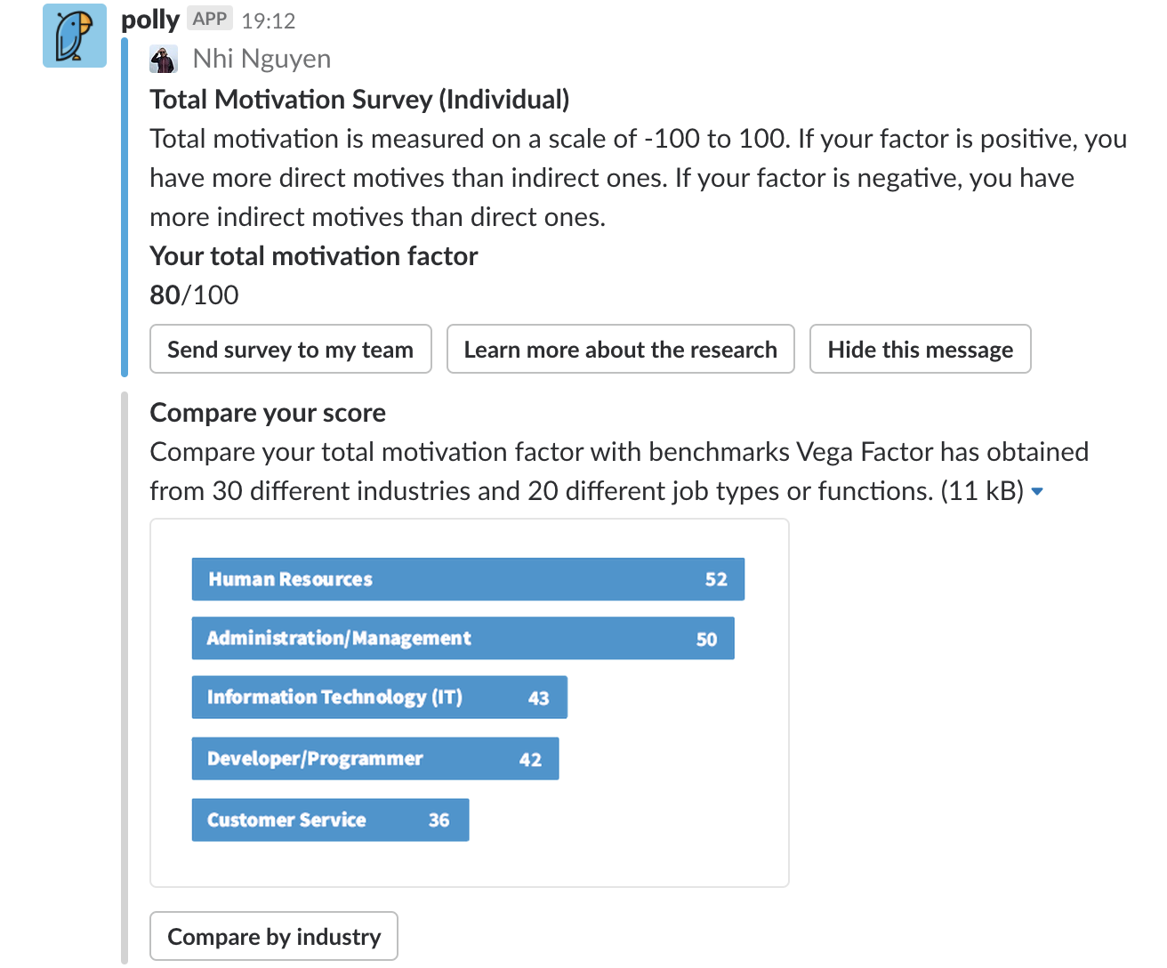1167x968 pixels.
Task: Click the polly sender name
Action: tap(150, 19)
